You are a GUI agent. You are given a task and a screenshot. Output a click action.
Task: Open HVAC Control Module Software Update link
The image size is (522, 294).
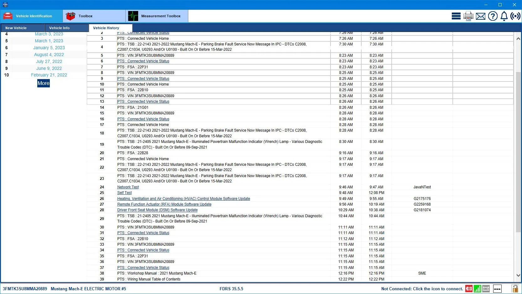(x=184, y=199)
